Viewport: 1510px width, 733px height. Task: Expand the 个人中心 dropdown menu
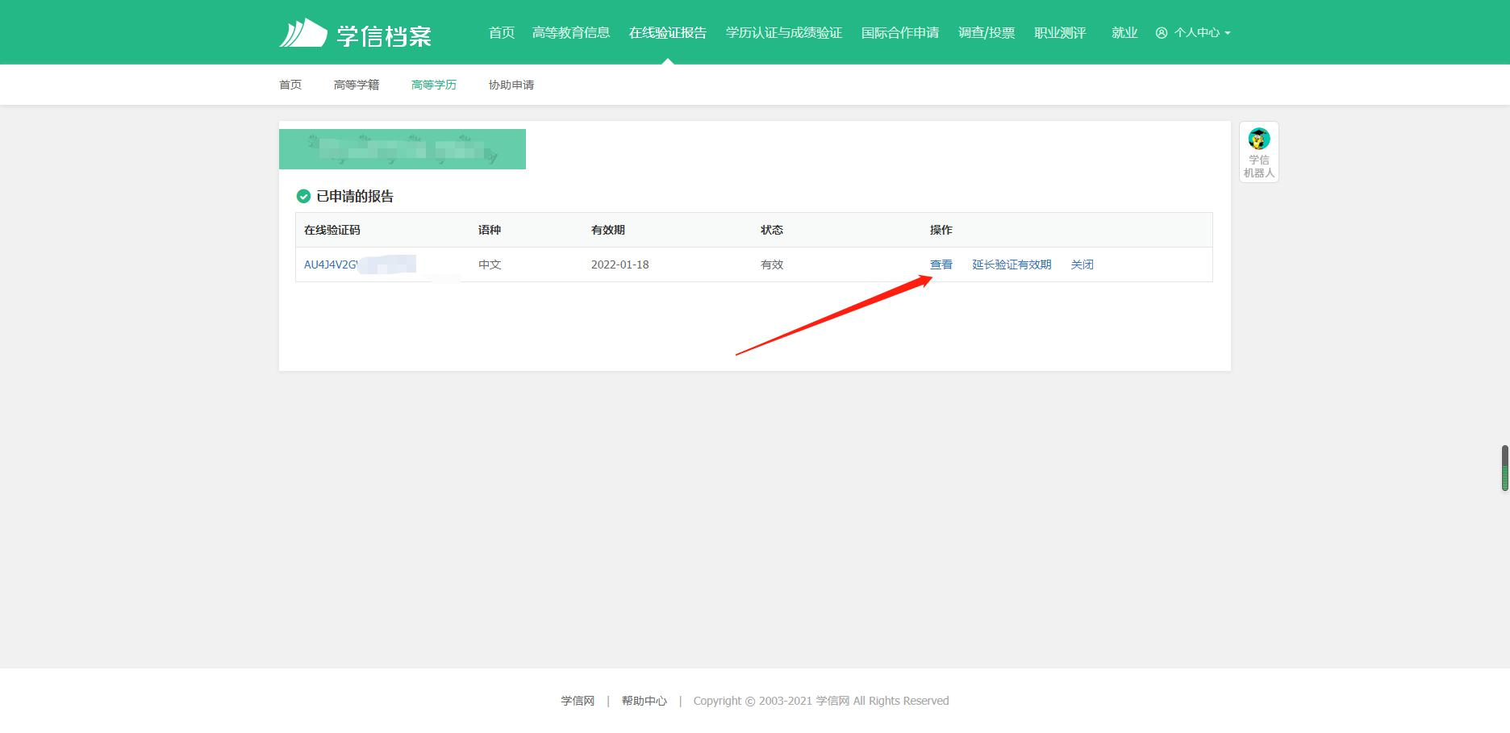click(1194, 33)
